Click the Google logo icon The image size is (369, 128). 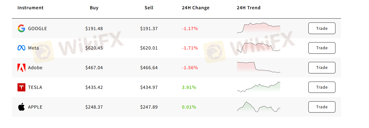(21, 28)
